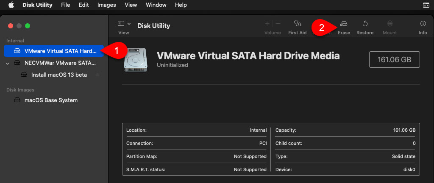This screenshot has height=183, width=434.
Task: Click the volume icon beside Install macOS 13 beta
Action: 24,75
